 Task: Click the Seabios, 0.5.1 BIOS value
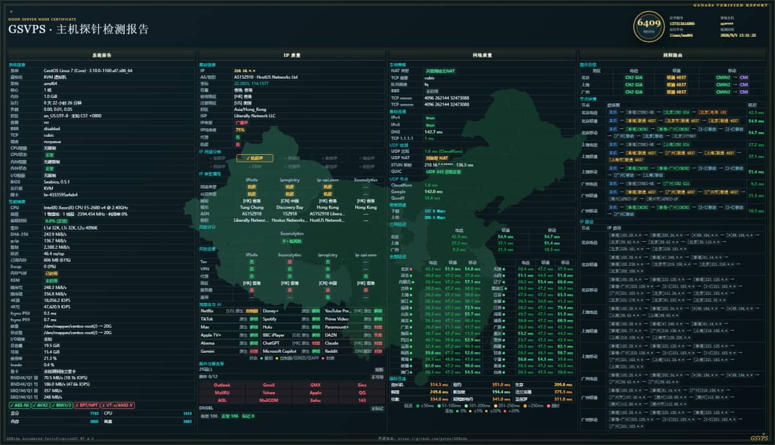pyautogui.click(x=57, y=182)
